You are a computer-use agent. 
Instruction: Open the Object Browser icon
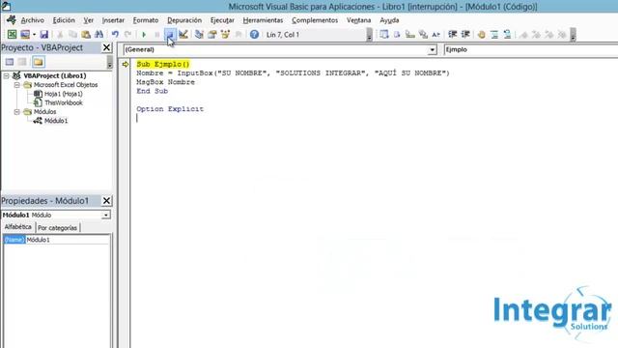pos(225,35)
